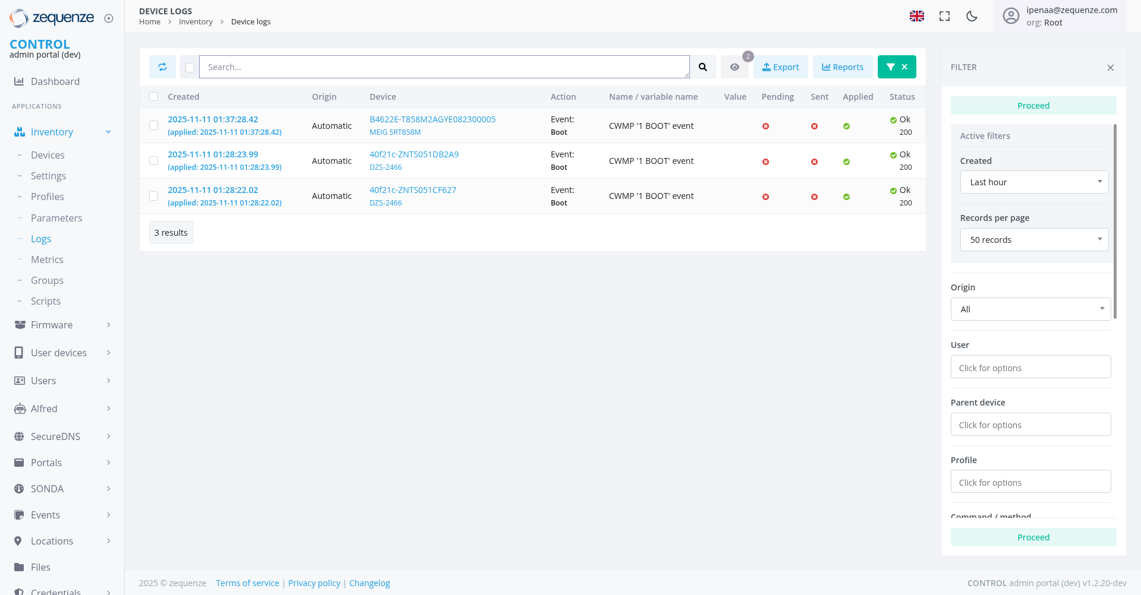Open the Origin 'All' dropdown
1141x595 pixels.
1030,309
